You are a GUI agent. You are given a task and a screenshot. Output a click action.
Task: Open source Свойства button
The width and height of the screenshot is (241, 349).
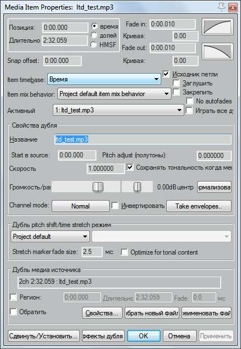(102, 313)
